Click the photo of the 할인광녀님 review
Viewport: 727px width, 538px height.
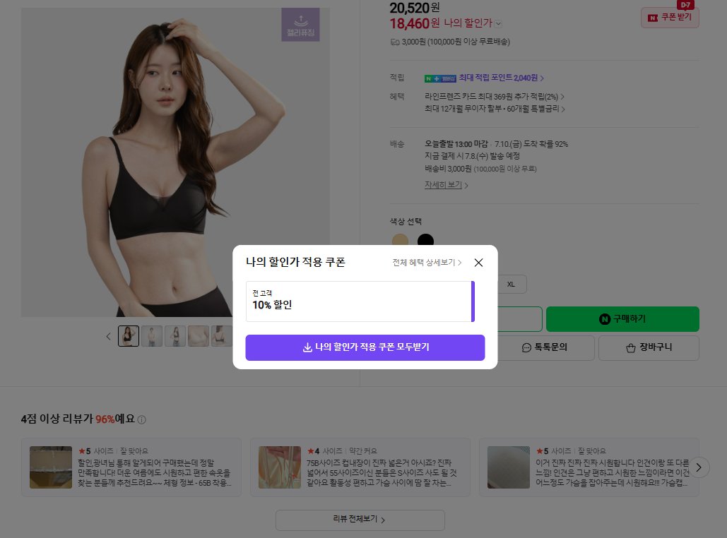(x=51, y=467)
